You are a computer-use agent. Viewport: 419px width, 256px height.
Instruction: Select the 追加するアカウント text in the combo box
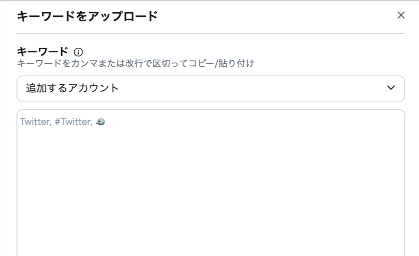click(72, 88)
